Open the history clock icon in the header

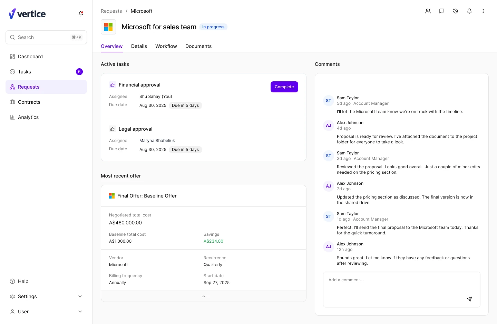click(x=456, y=11)
